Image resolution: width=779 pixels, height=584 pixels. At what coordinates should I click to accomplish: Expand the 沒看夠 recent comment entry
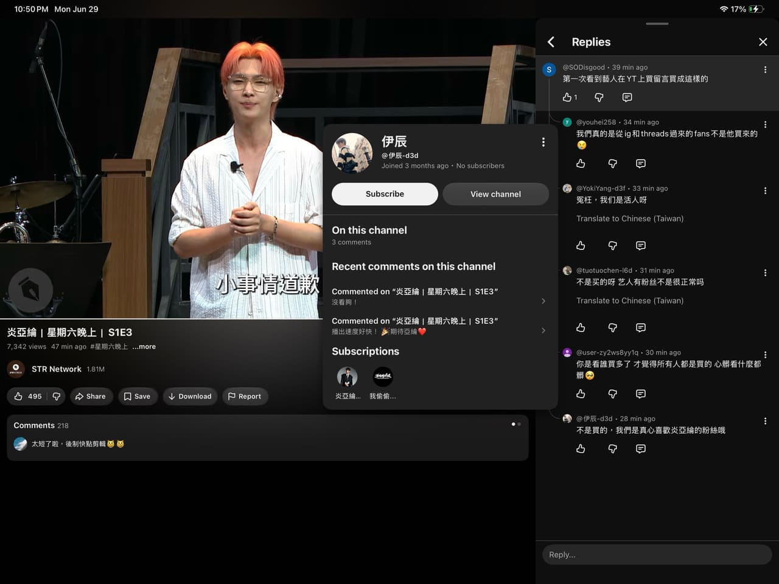(x=439, y=296)
